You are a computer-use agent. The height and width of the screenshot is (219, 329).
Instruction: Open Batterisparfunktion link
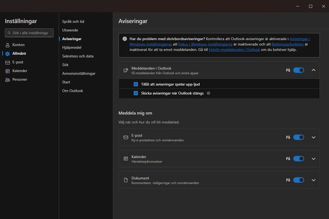pyautogui.click(x=287, y=44)
